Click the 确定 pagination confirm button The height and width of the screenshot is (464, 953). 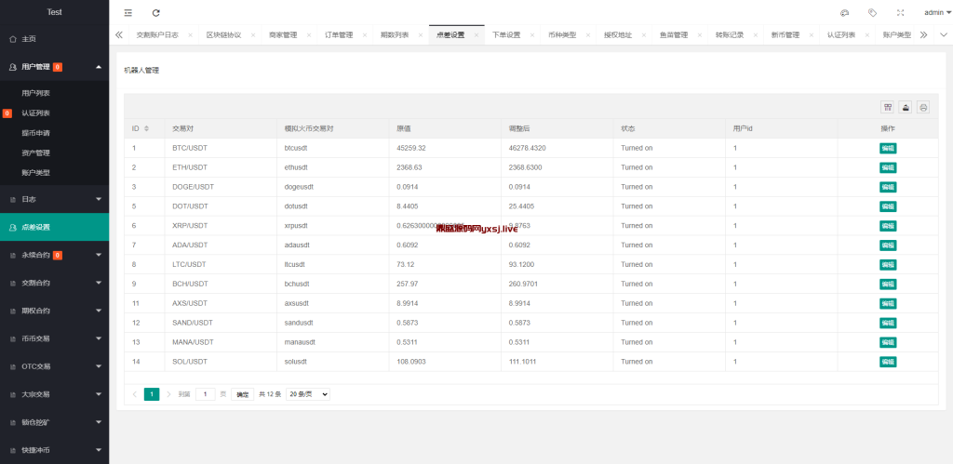(243, 394)
